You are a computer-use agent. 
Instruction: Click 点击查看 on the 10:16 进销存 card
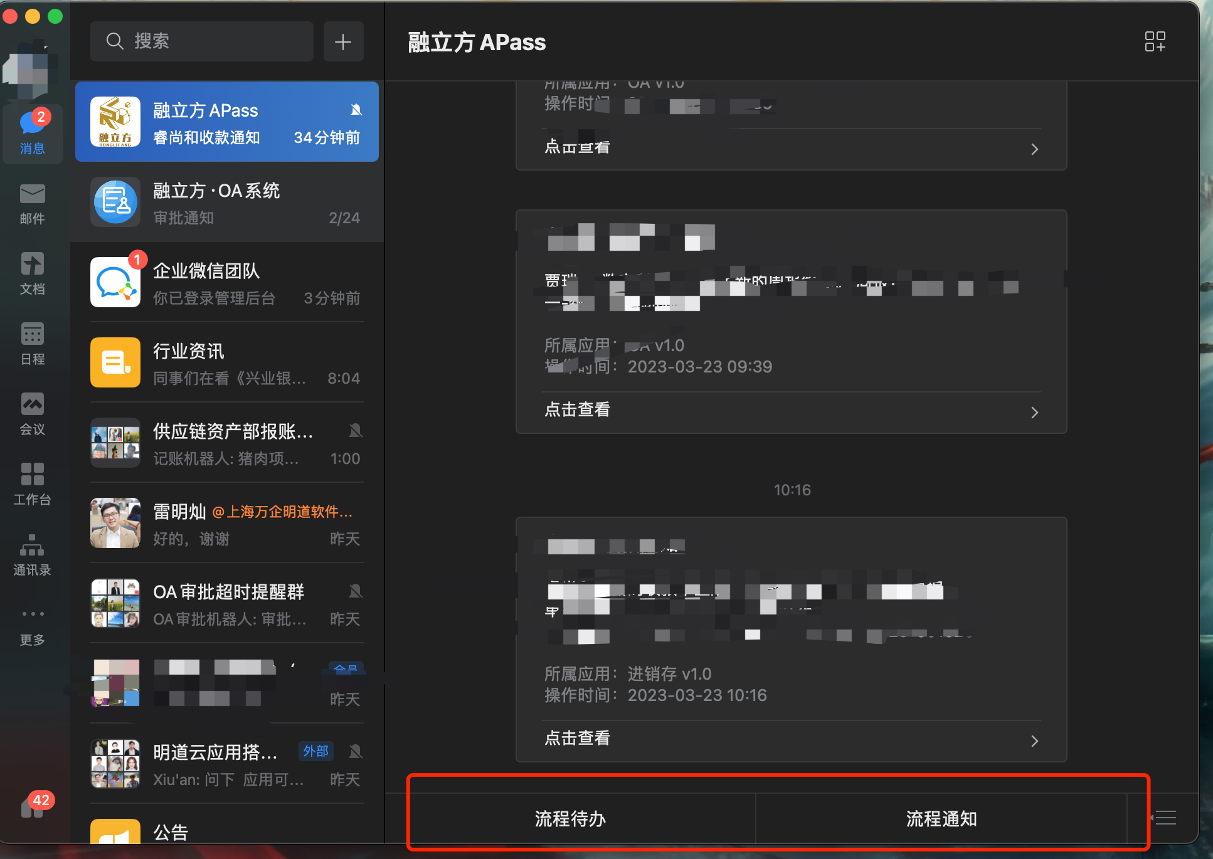pos(577,738)
